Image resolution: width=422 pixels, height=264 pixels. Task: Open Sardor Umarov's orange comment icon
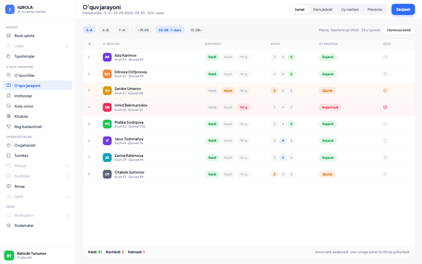pos(385,90)
